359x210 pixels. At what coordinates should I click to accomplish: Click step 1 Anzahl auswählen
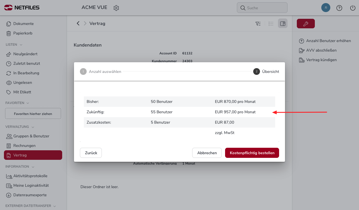tap(101, 71)
